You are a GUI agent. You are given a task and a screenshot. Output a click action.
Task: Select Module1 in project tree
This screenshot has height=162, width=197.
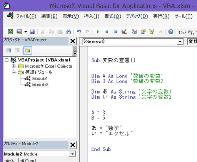click(40, 78)
